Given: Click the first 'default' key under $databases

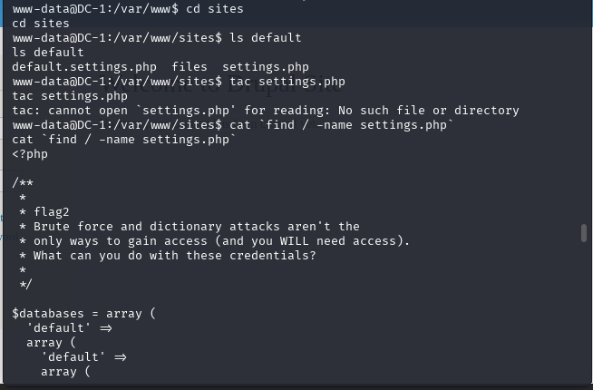Looking at the screenshot, I should 60,328.
